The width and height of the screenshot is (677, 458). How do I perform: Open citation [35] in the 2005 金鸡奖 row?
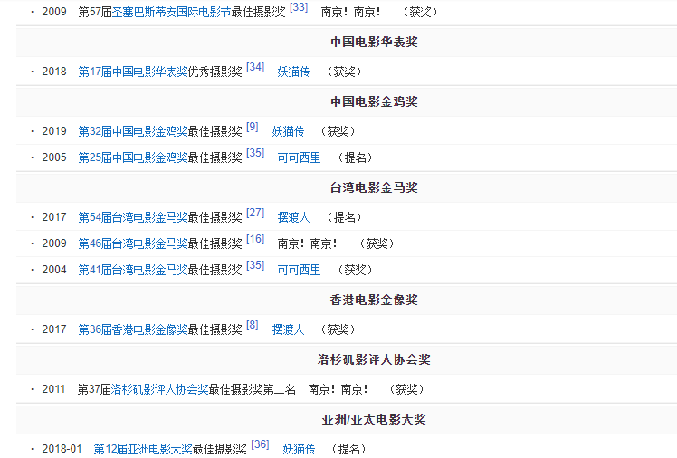coord(255,153)
